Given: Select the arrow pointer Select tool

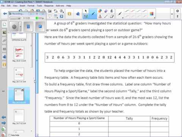Looking at the screenshot, I should pyautogui.click(x=86, y=11).
